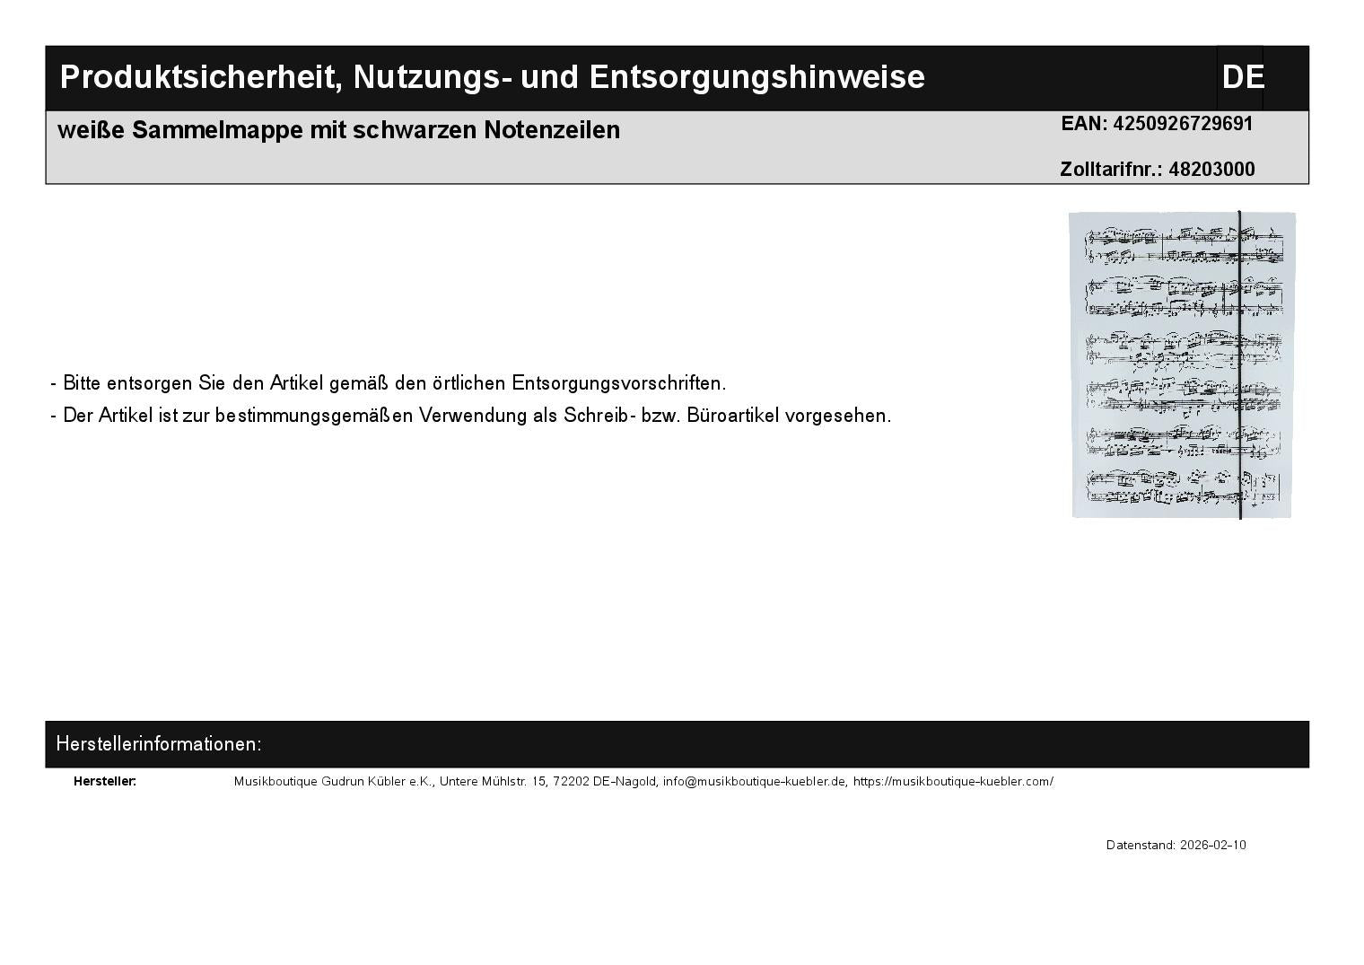Click the bold Hersteller: label
The image size is (1364, 965).
(x=105, y=781)
